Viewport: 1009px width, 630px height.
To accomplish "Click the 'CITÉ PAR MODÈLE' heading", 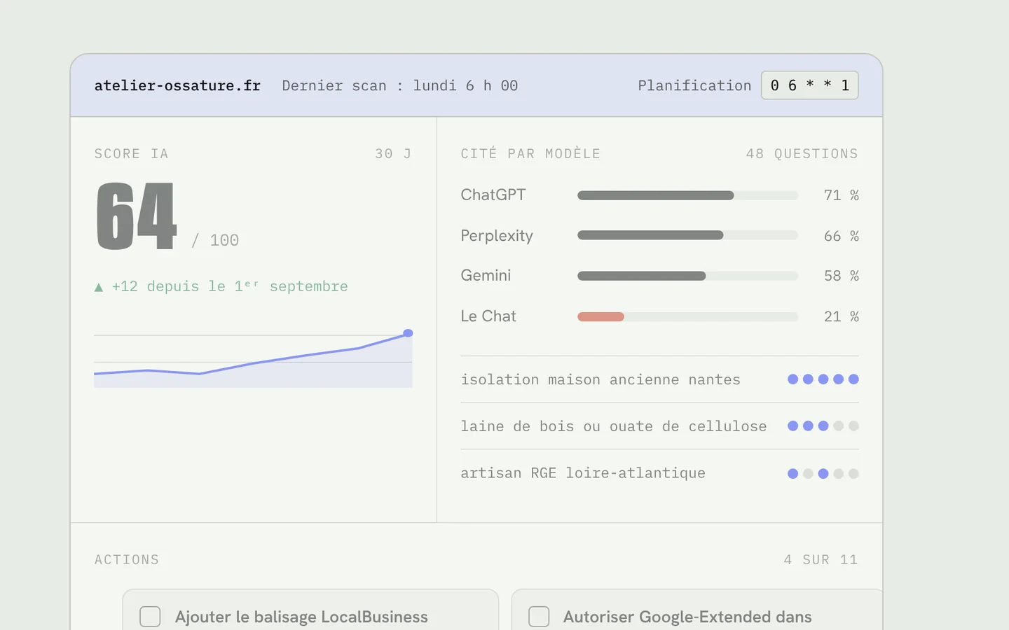I will point(530,153).
